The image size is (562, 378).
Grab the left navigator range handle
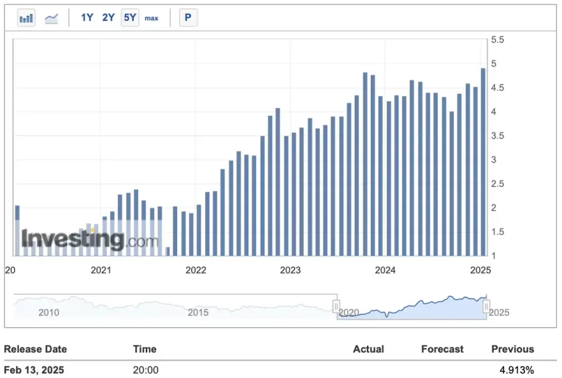(336, 307)
